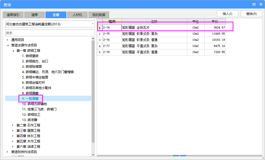Click the 插入(I) button
The height and width of the screenshot is (160, 265).
[228, 14]
